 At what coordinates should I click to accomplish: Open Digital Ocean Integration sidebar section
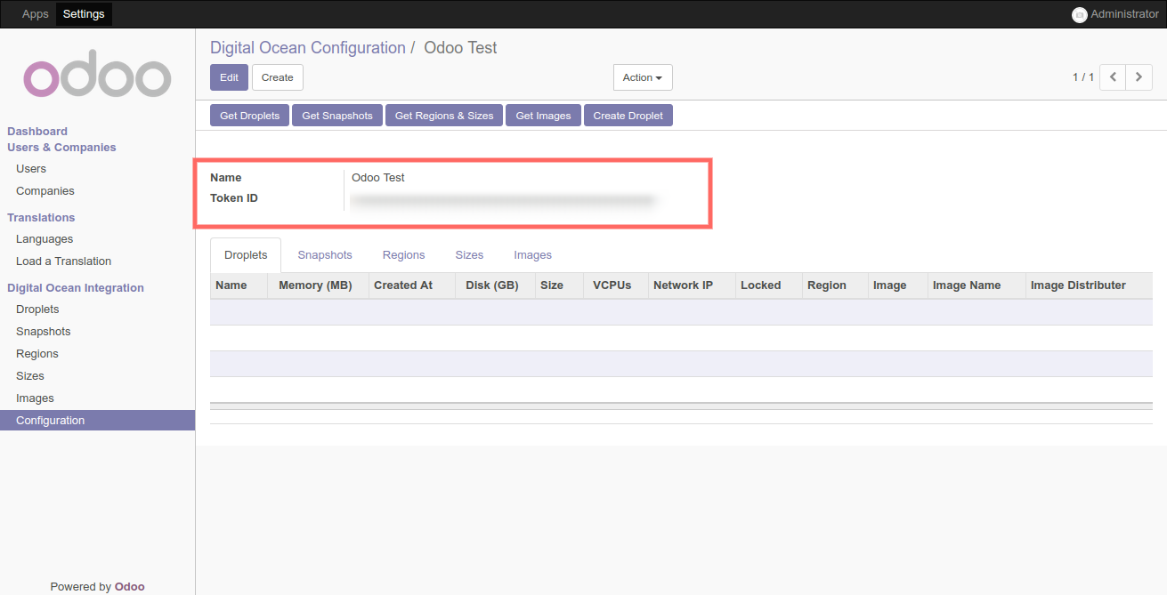click(x=76, y=288)
